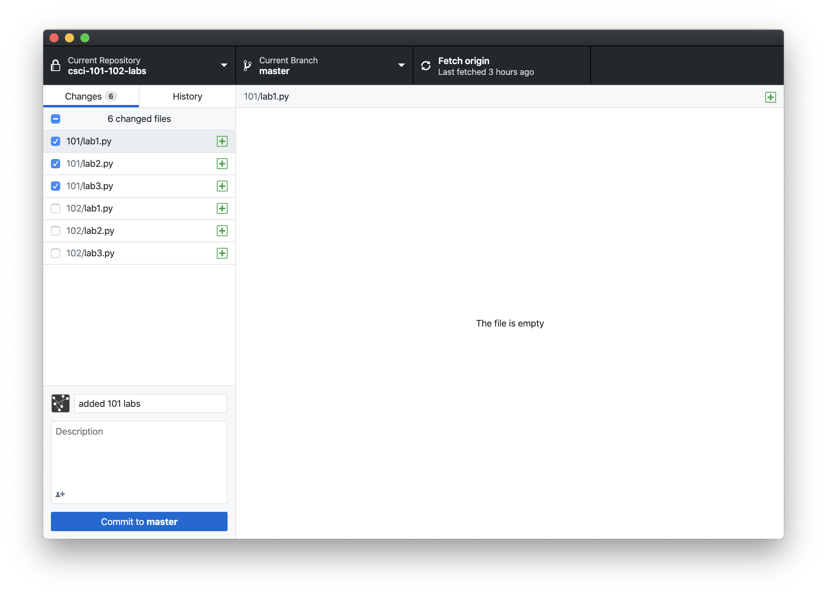The width and height of the screenshot is (827, 596).
Task: Click the add co-authors icon in Description
Action: (x=60, y=494)
